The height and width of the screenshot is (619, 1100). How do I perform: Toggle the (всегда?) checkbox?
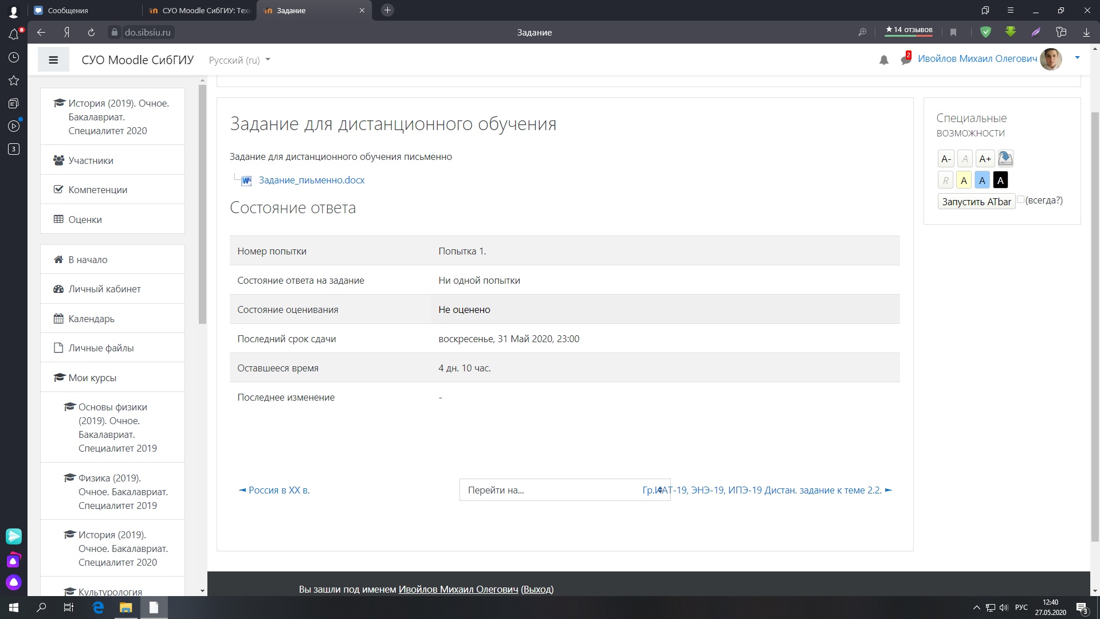[1020, 199]
